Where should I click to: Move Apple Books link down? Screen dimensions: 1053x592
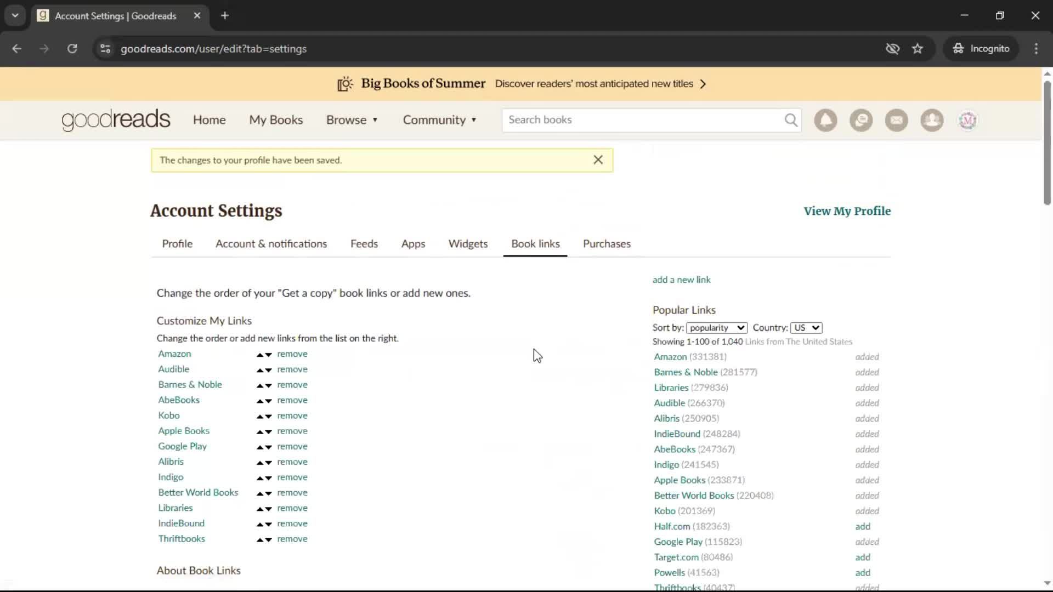click(268, 431)
